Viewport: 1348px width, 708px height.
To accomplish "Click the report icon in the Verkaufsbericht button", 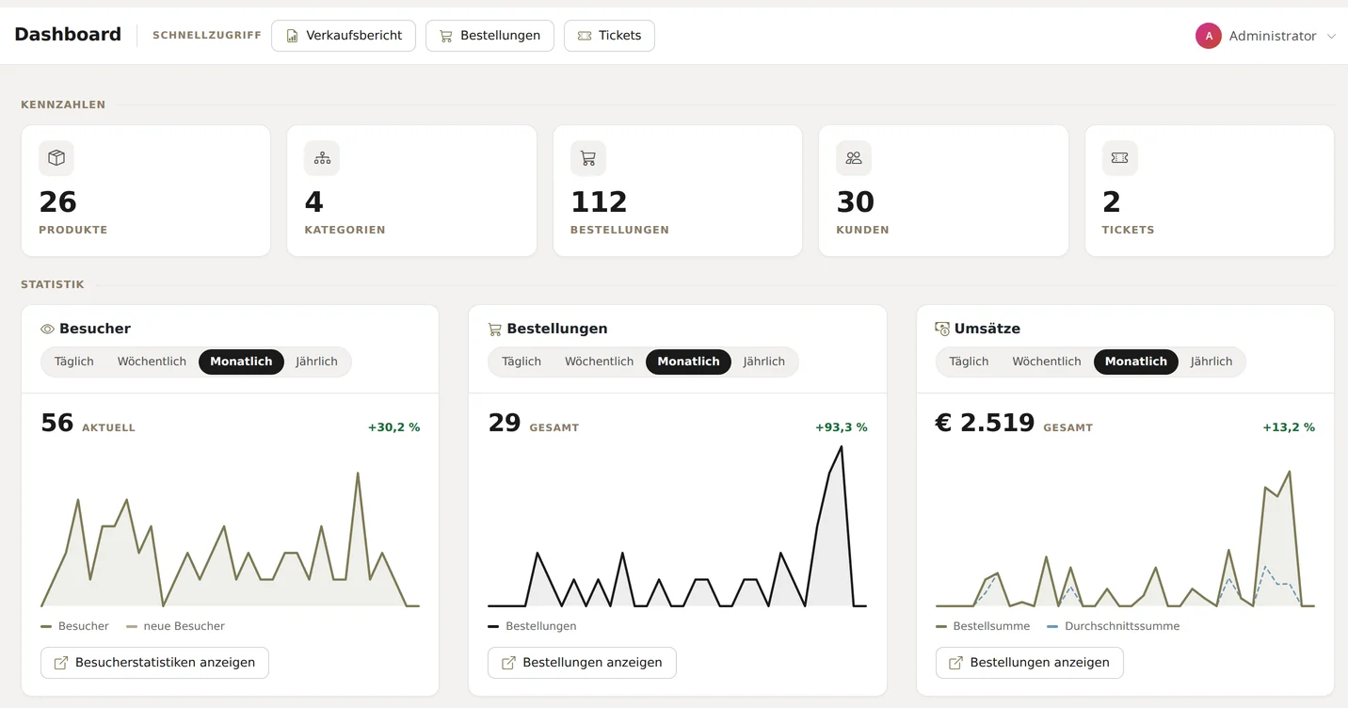I will (x=293, y=36).
